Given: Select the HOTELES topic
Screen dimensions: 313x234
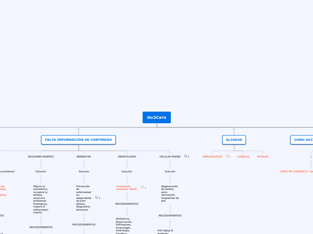Looking at the screenshot, I should pos(263,157).
